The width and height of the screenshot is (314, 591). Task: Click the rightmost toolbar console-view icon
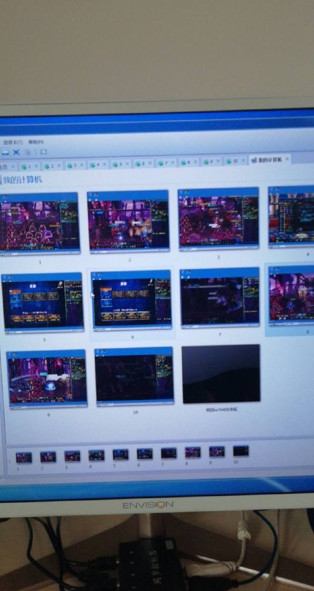pos(43,152)
